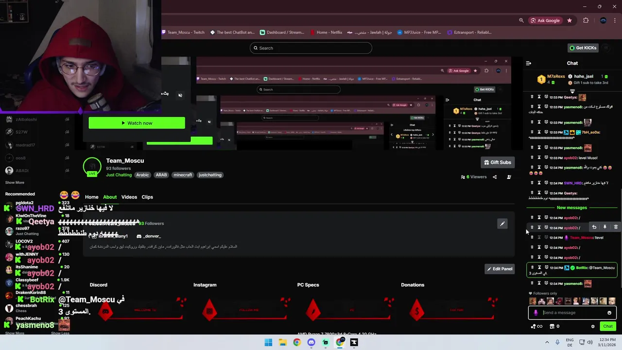Open the Chrome three-dot menu
The height and width of the screenshot is (350, 622).
coord(615,20)
